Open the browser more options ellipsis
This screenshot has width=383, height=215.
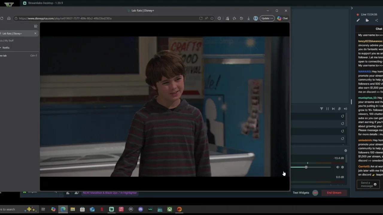(x=272, y=18)
